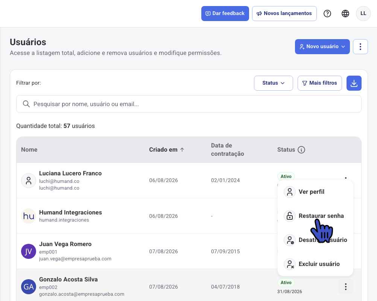Click the Ativo badge in Gonzalo's row
The image size is (377, 301).
(286, 283)
